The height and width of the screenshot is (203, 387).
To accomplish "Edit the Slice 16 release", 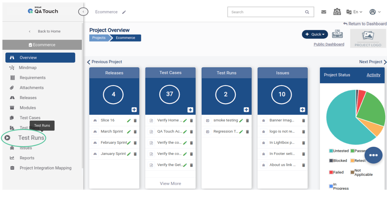I will click(x=129, y=121).
